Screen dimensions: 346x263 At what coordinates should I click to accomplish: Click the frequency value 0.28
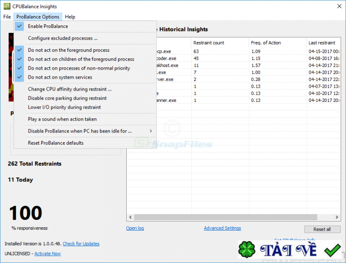tap(256, 79)
